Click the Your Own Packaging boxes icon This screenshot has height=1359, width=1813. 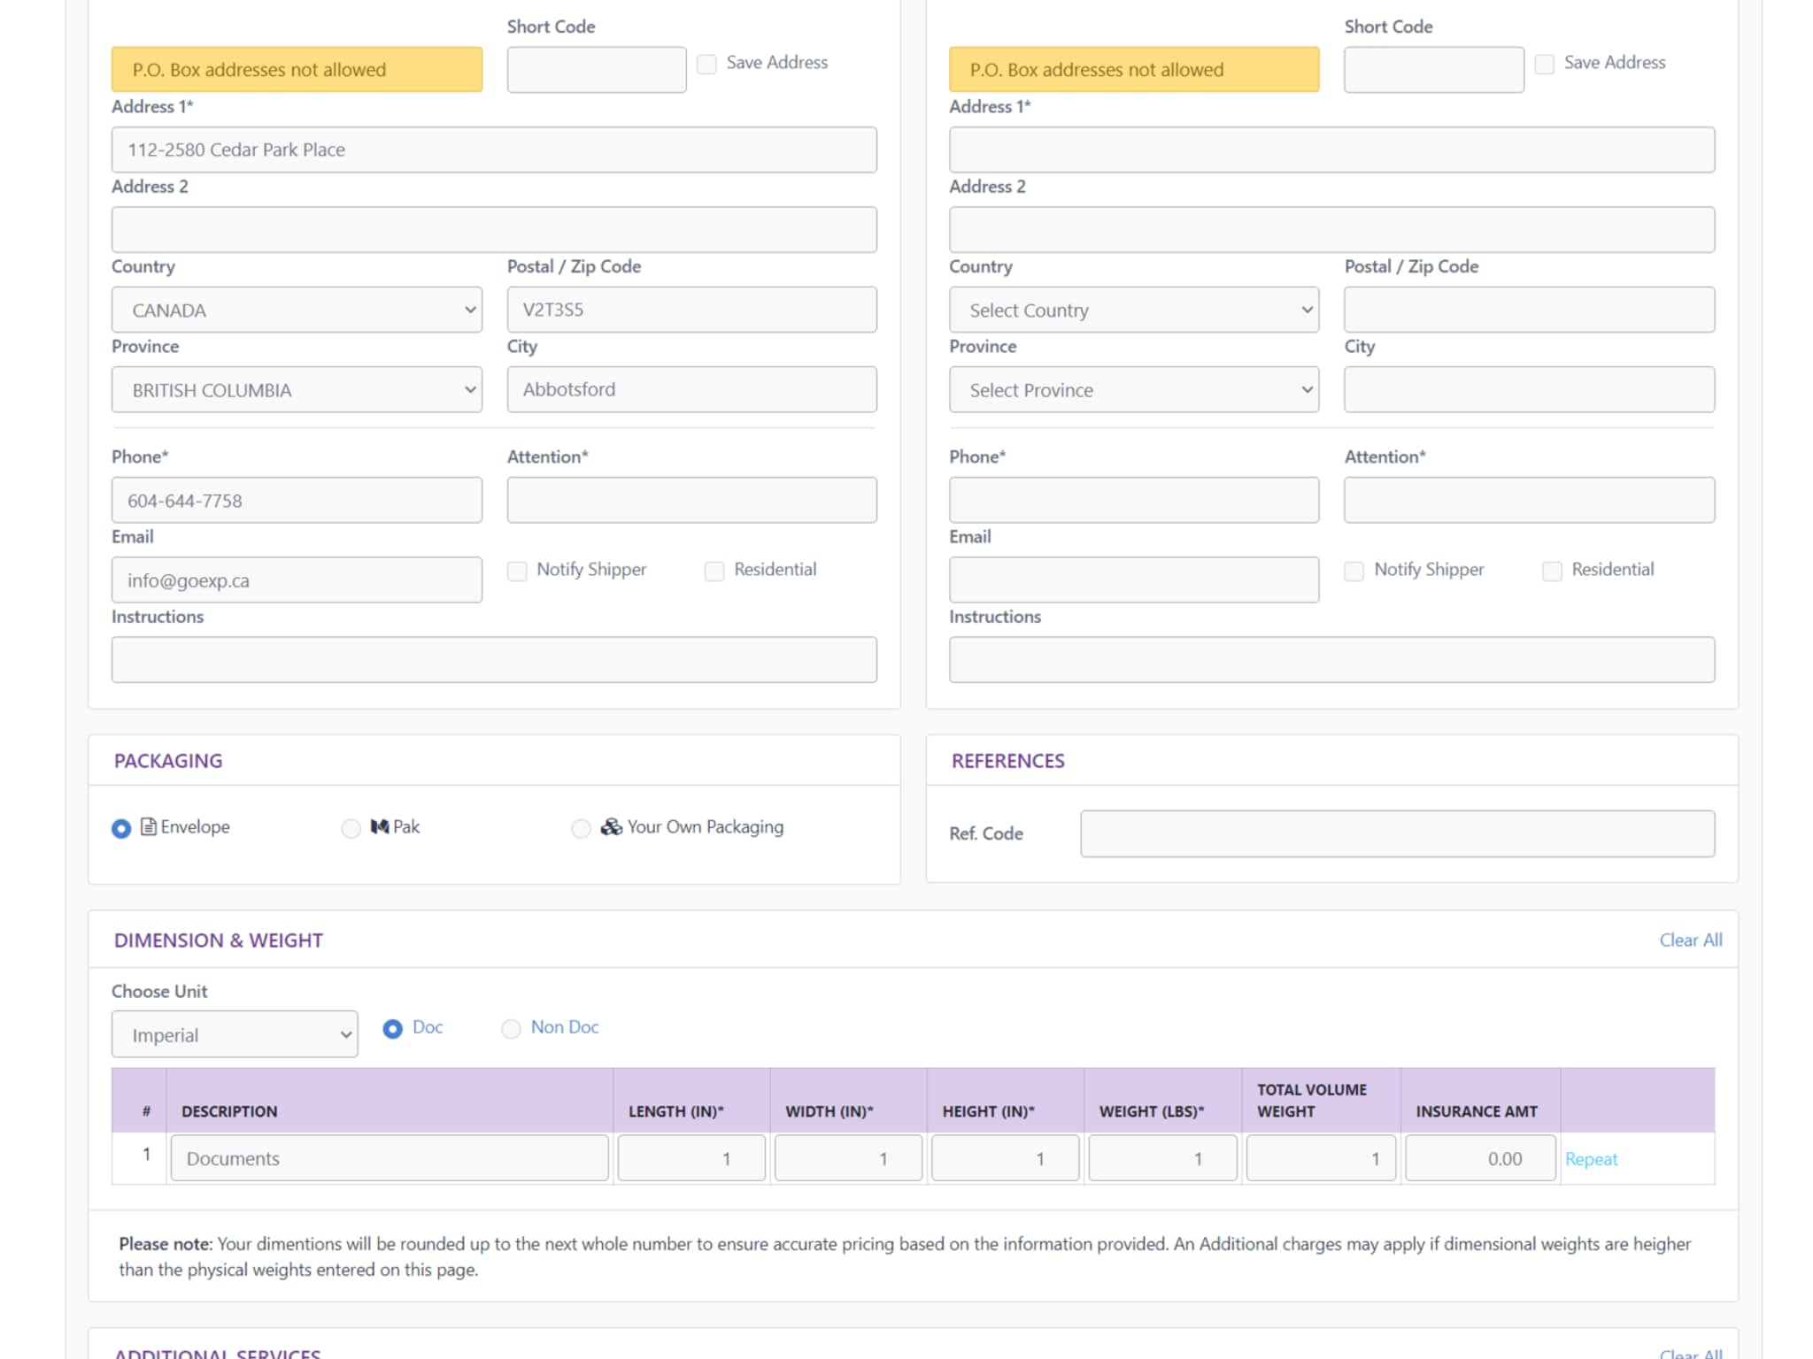[611, 826]
